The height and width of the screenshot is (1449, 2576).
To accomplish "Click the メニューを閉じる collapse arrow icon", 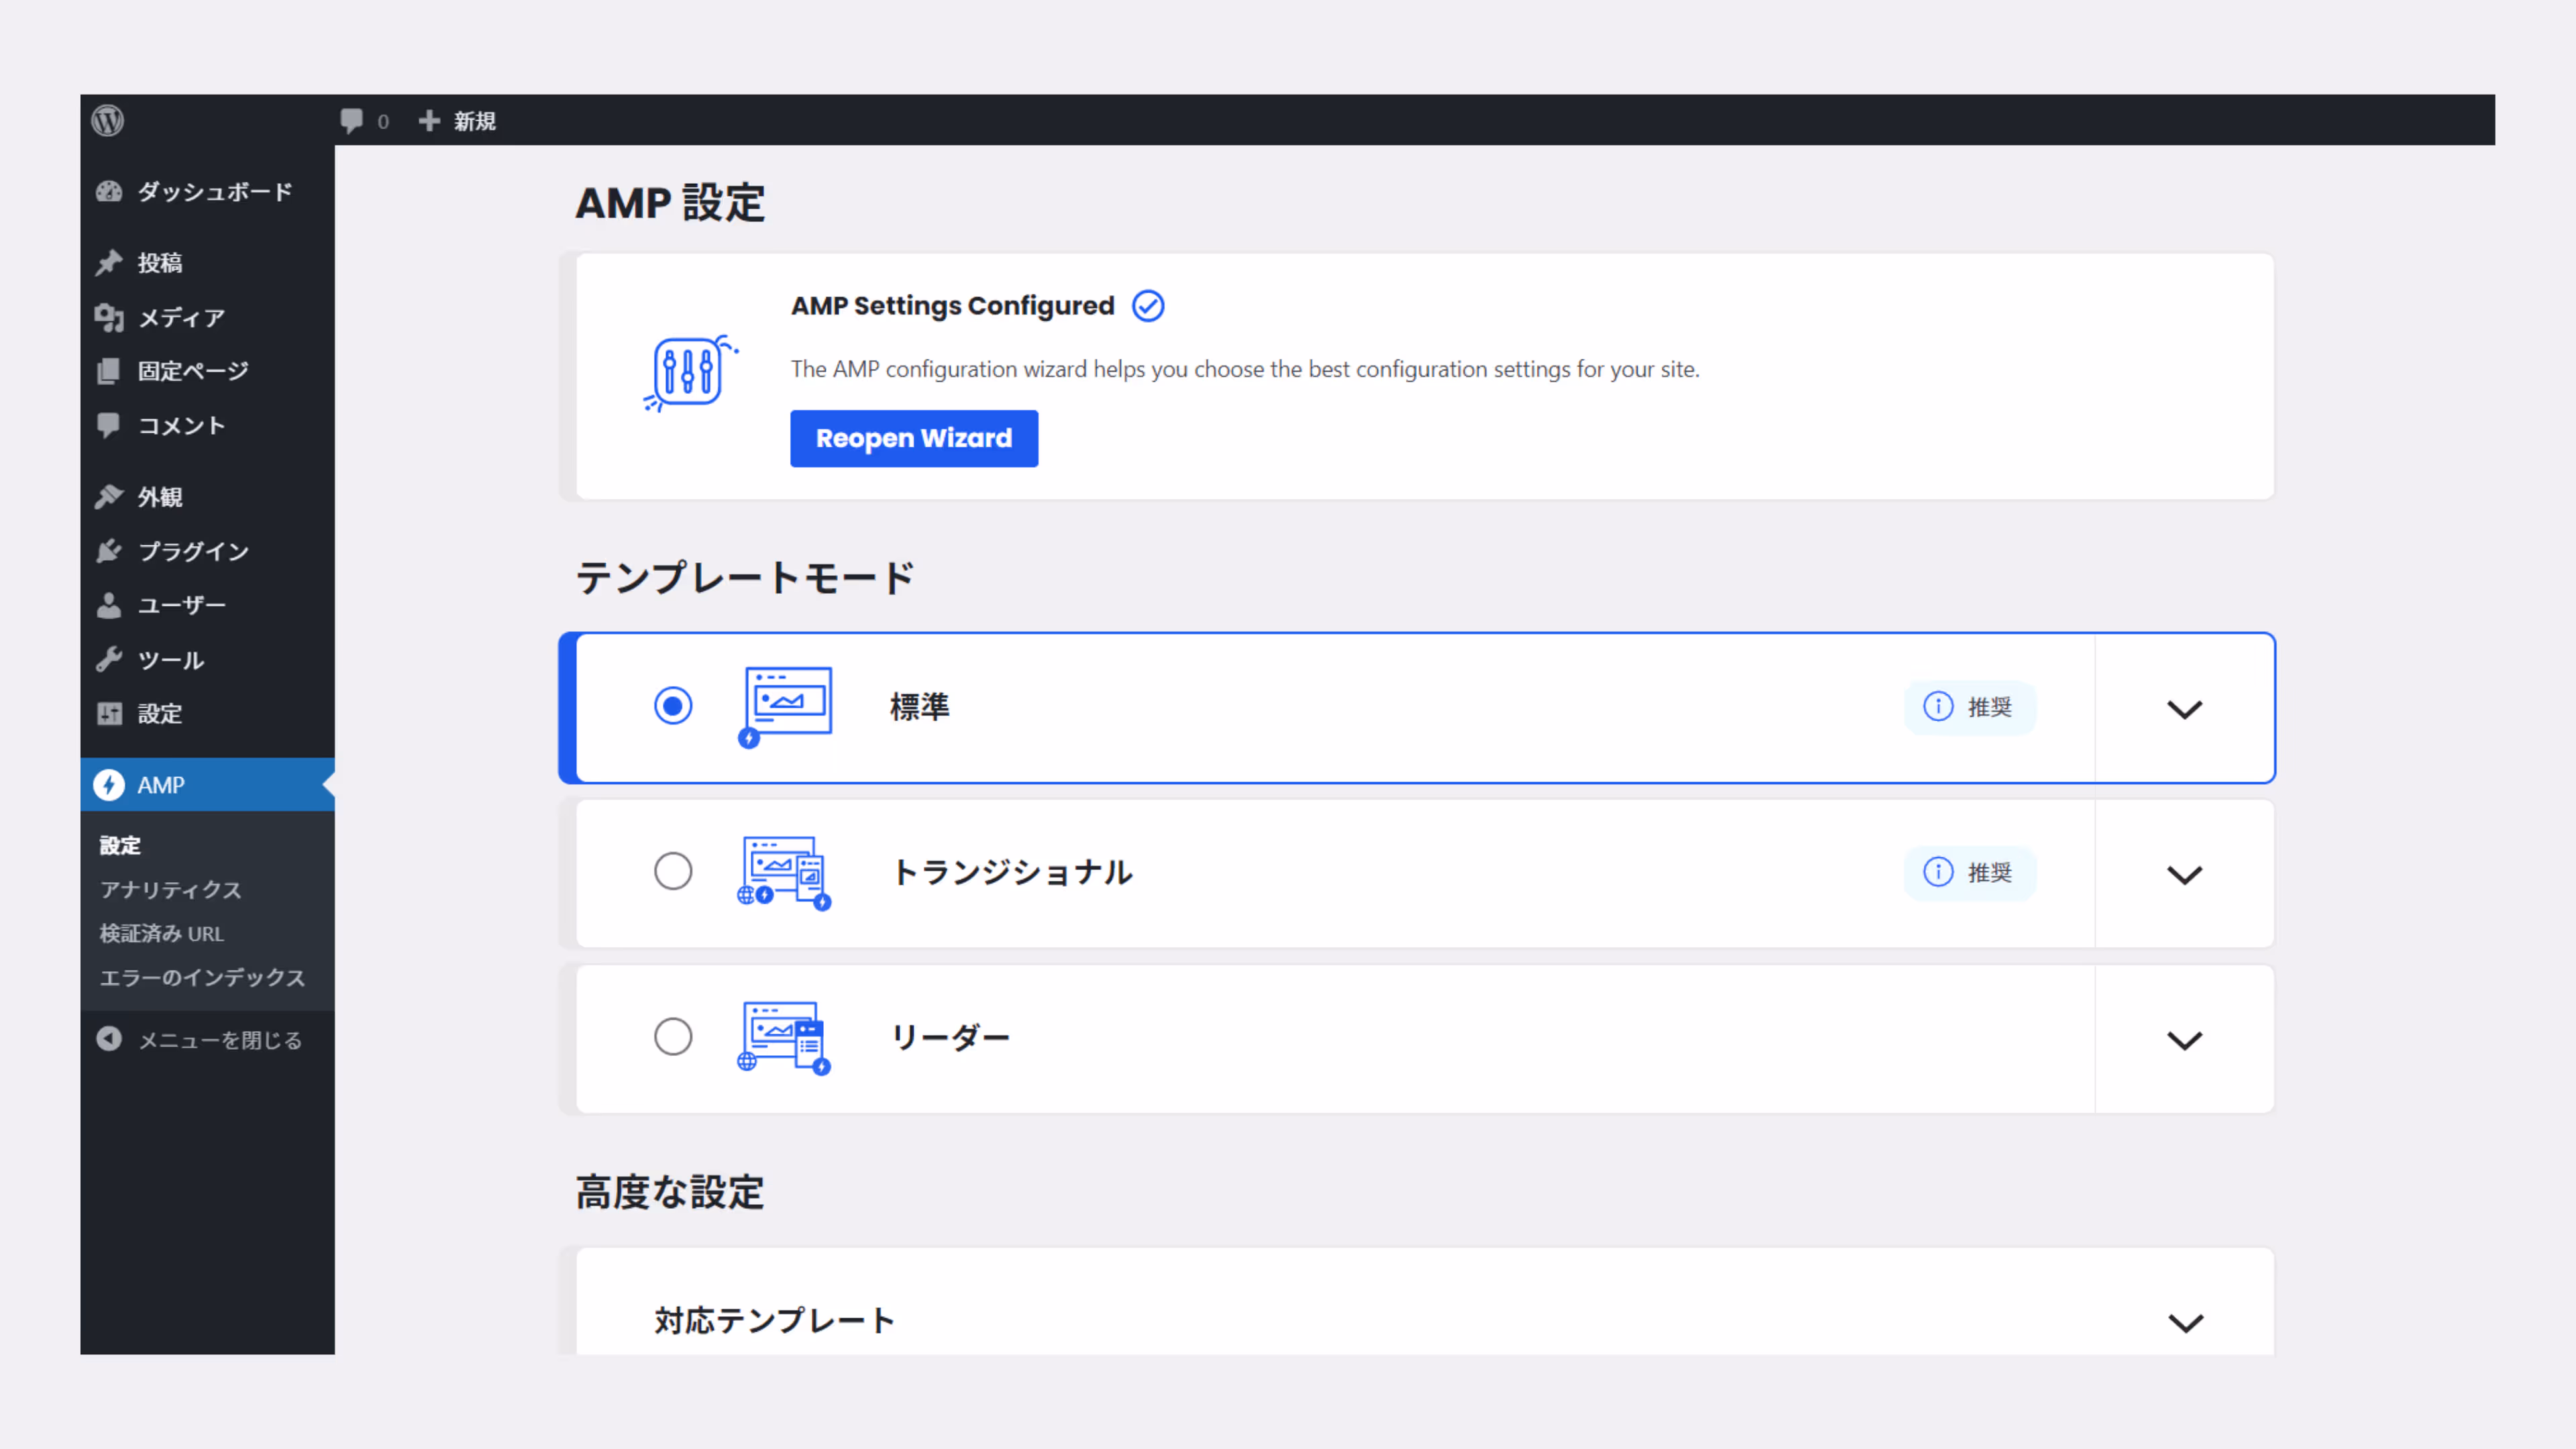I will (x=109, y=1039).
